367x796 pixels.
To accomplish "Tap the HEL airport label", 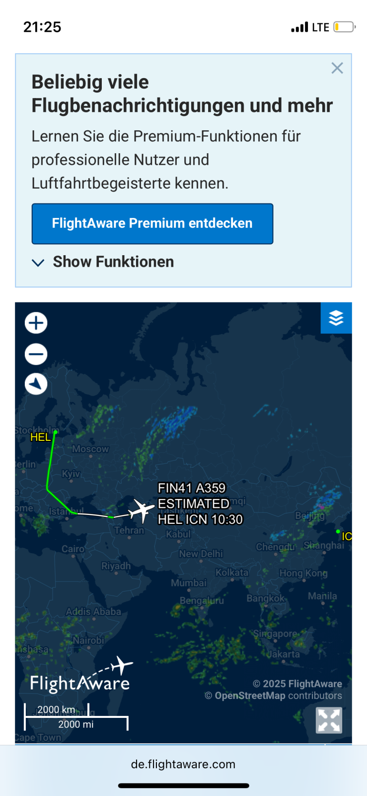I will [40, 437].
